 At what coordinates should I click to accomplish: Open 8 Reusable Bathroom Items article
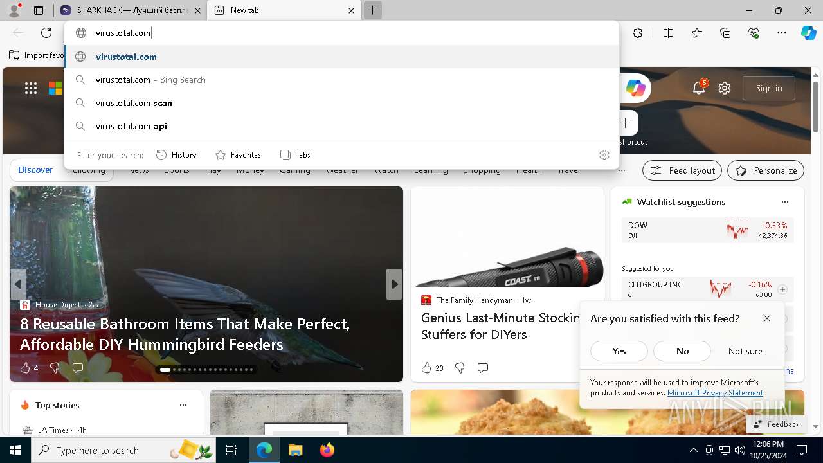[x=185, y=334]
